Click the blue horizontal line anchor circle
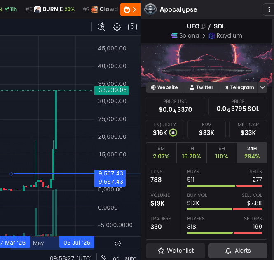Screen dimensions: 274x260 click(12, 174)
